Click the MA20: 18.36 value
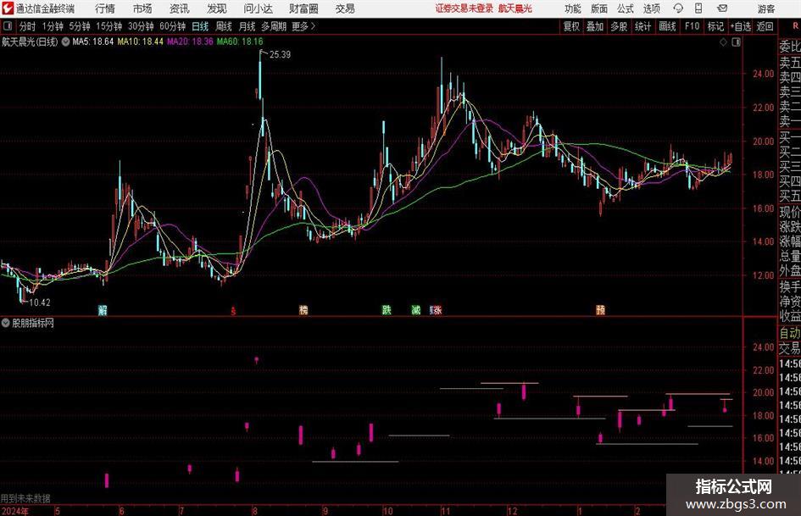This screenshot has width=801, height=516. tap(190, 42)
